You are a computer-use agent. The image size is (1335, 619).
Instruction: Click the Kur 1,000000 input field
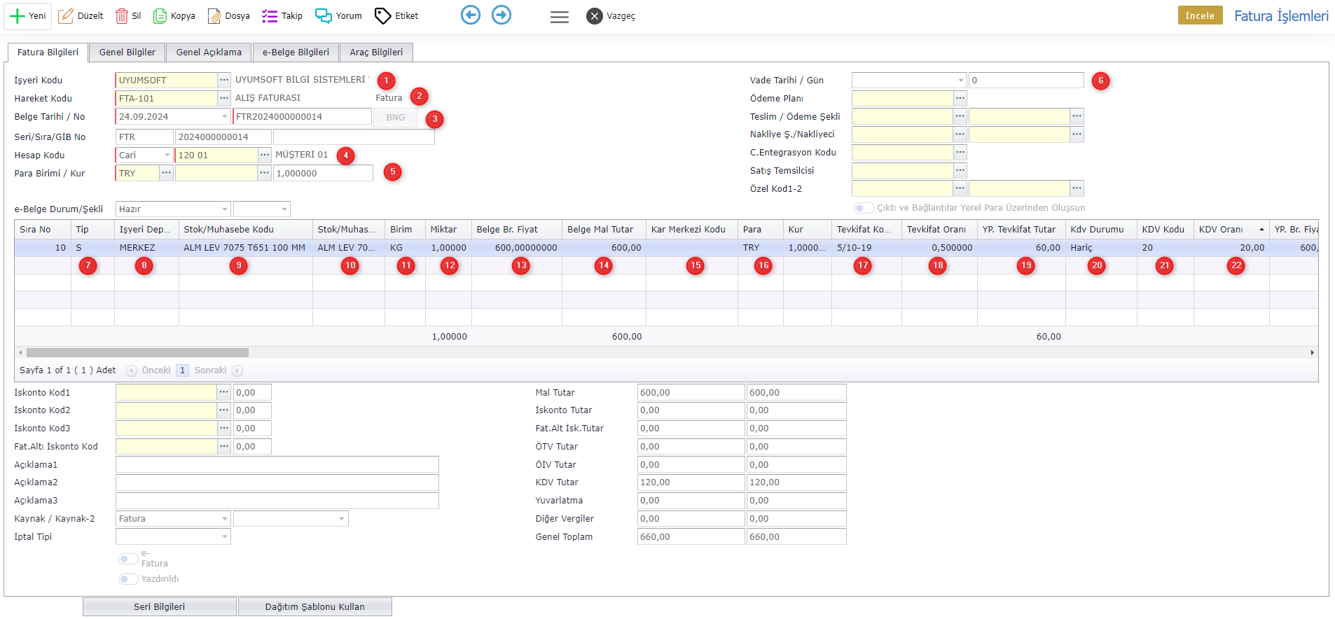click(x=323, y=174)
